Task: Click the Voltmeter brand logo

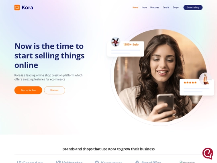Action: coord(69,162)
